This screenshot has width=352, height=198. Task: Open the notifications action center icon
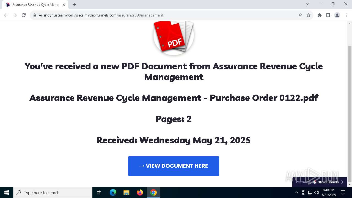[x=343, y=193]
